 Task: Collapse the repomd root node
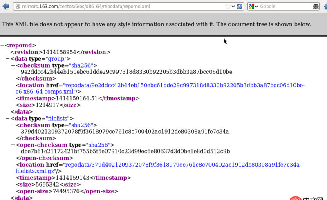click(2, 45)
